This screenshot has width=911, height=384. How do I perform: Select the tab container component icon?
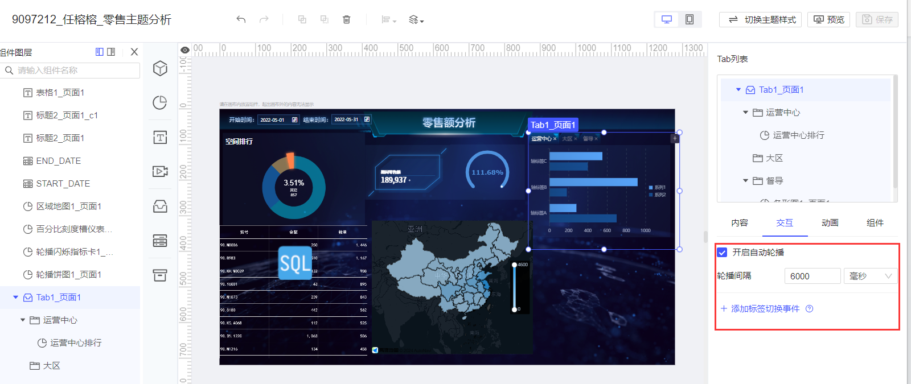(x=160, y=206)
